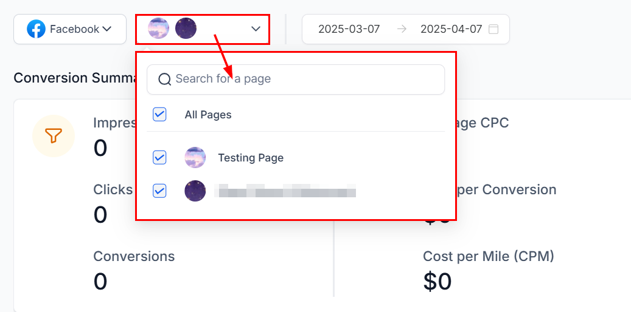The image size is (631, 312).
Task: Toggle the checkbox for the blurred page name
Action: [160, 191]
